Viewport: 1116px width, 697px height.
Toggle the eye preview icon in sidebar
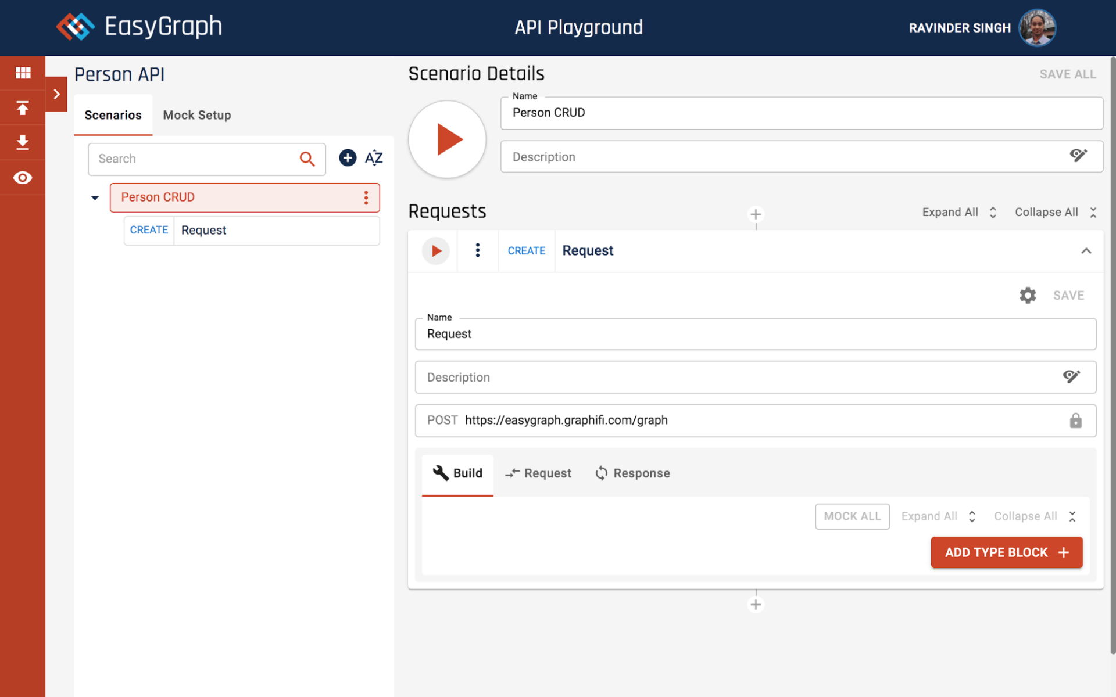[23, 178]
